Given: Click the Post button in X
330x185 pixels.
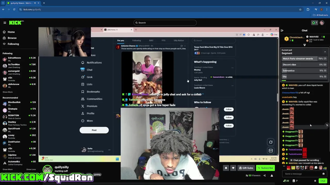Looking at the screenshot, I should point(94,130).
